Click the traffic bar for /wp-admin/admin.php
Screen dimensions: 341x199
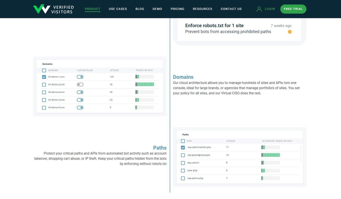(271, 147)
